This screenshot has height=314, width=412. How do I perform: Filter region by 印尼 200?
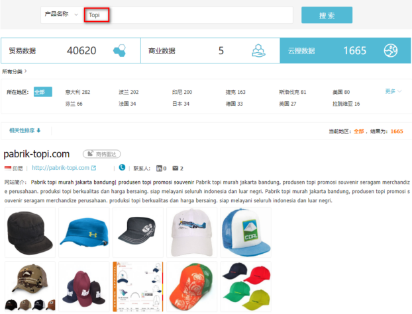tap(183, 92)
